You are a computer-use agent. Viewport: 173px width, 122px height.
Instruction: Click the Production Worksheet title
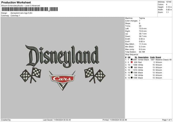[x=16, y=2]
